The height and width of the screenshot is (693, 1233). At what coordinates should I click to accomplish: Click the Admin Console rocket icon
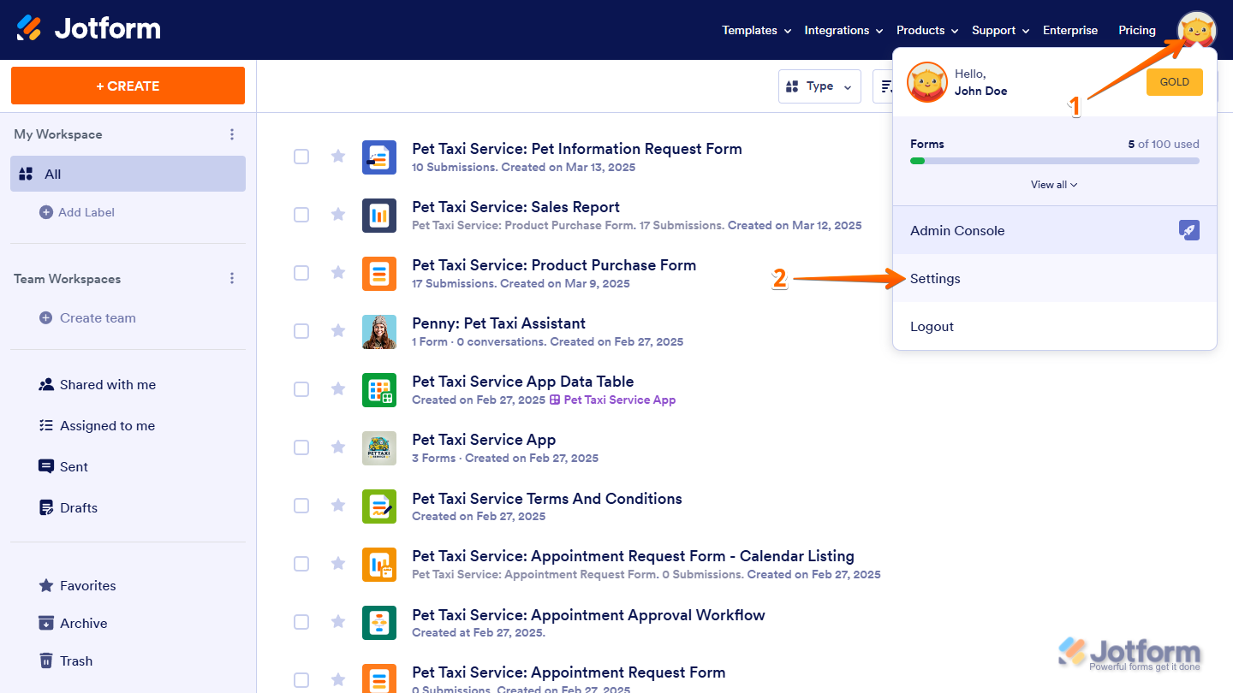(1188, 230)
